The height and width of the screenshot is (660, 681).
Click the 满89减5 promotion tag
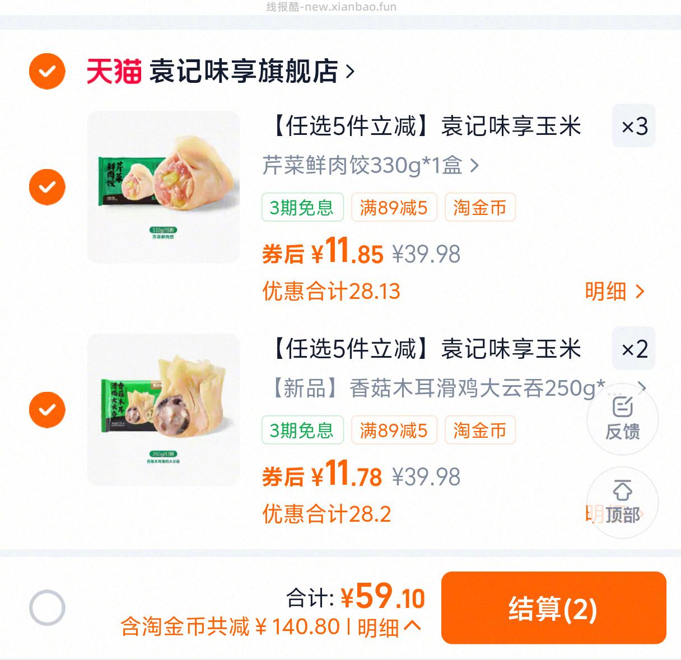pos(394,207)
